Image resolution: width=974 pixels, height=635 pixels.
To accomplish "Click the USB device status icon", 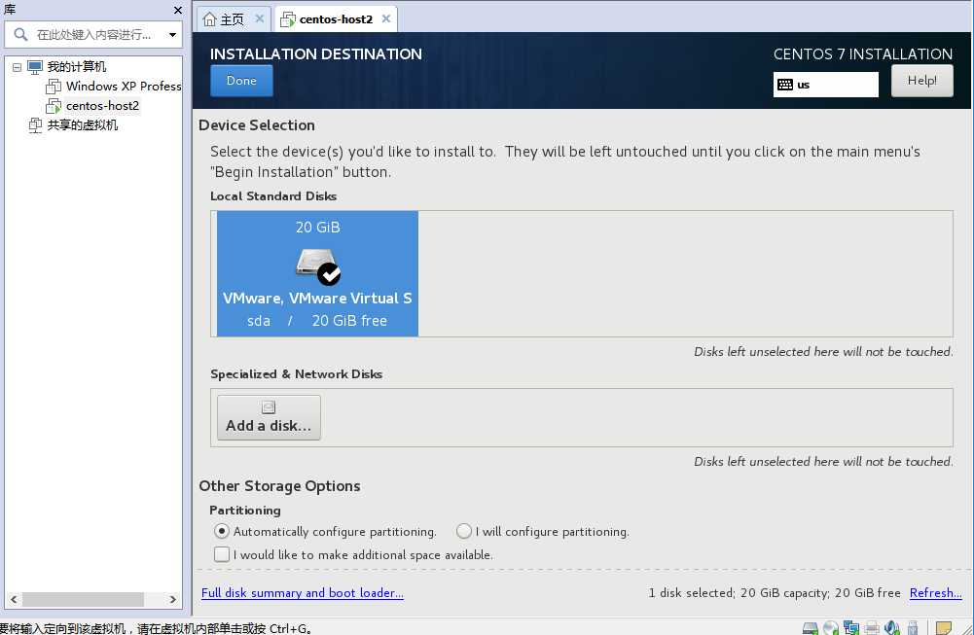I will pyautogui.click(x=913, y=628).
